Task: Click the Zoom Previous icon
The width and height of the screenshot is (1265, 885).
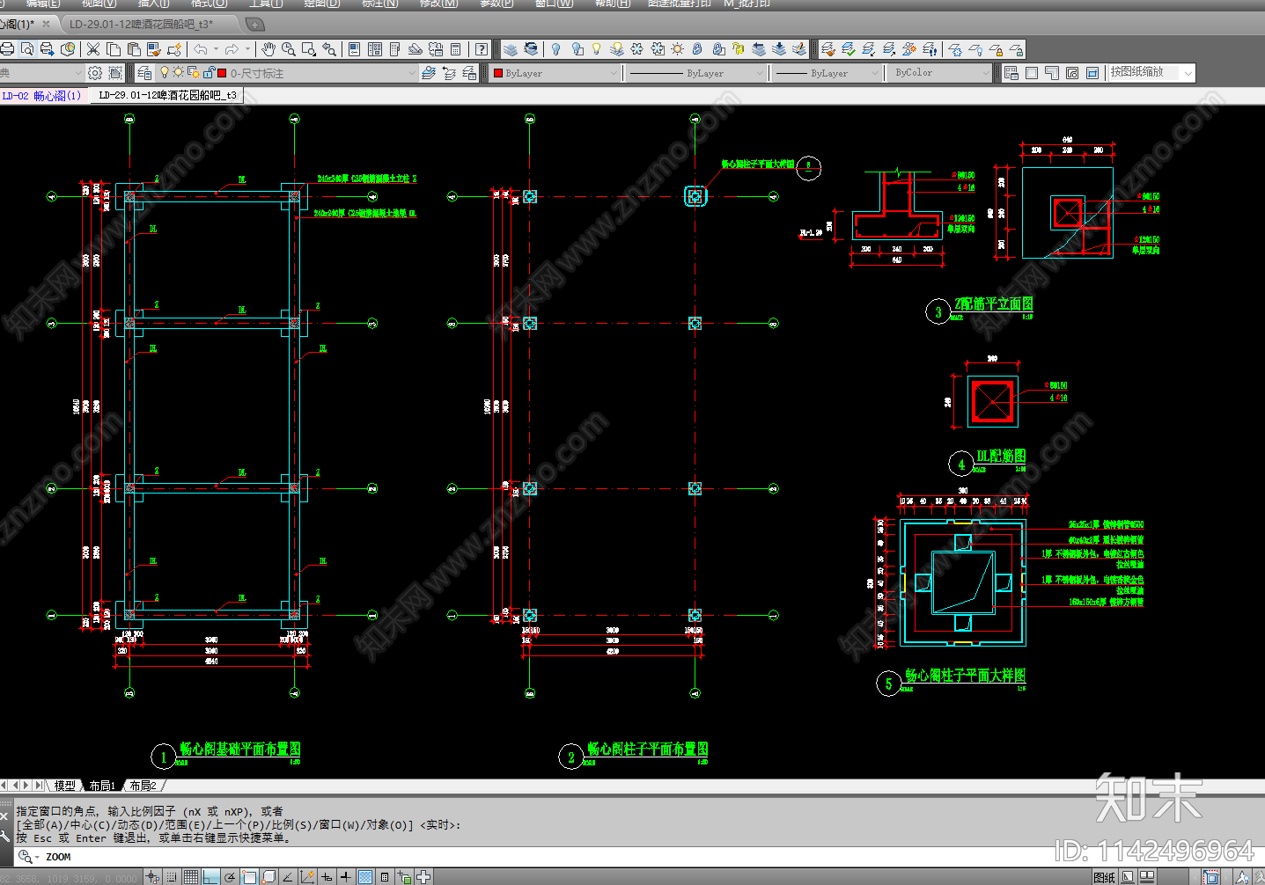Action: (x=328, y=49)
